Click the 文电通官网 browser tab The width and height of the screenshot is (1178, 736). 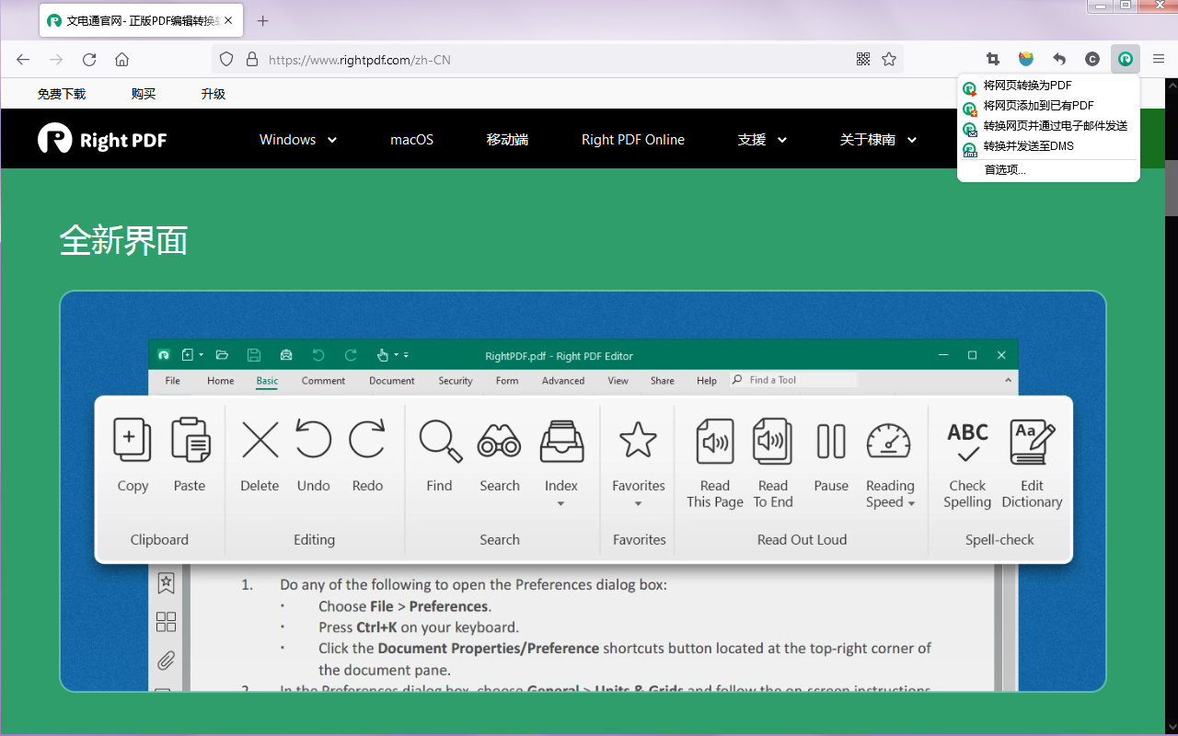pos(142,20)
